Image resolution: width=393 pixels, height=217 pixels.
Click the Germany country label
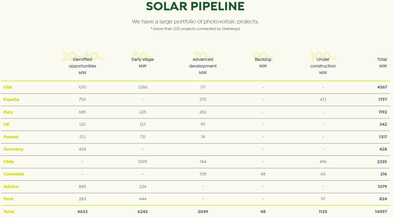click(13, 149)
